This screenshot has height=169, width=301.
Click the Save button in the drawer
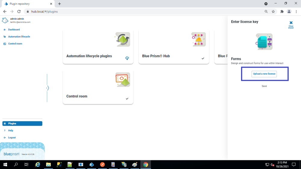click(x=264, y=86)
